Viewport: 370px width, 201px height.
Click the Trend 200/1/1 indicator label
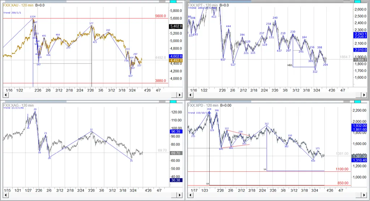click(12, 13)
